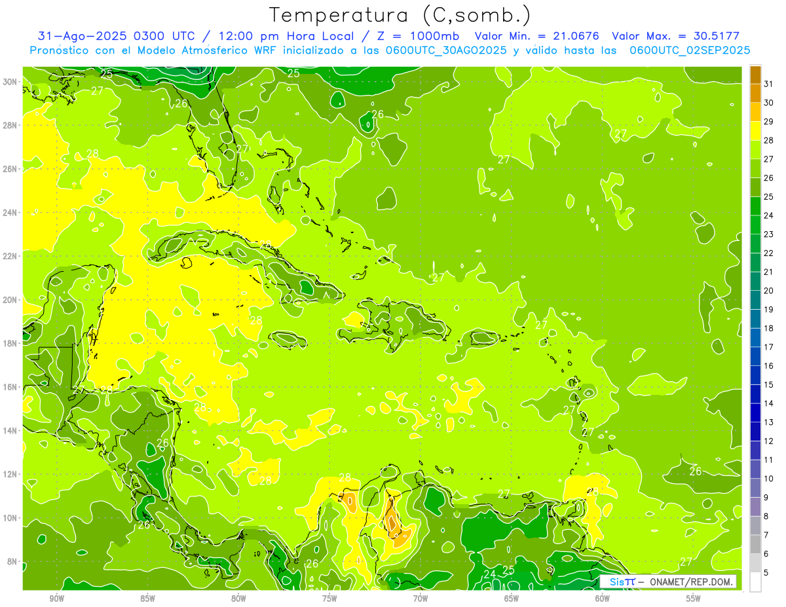The image size is (786, 607).
Task: Click the "12N" latitude axis label
Action: point(11,474)
